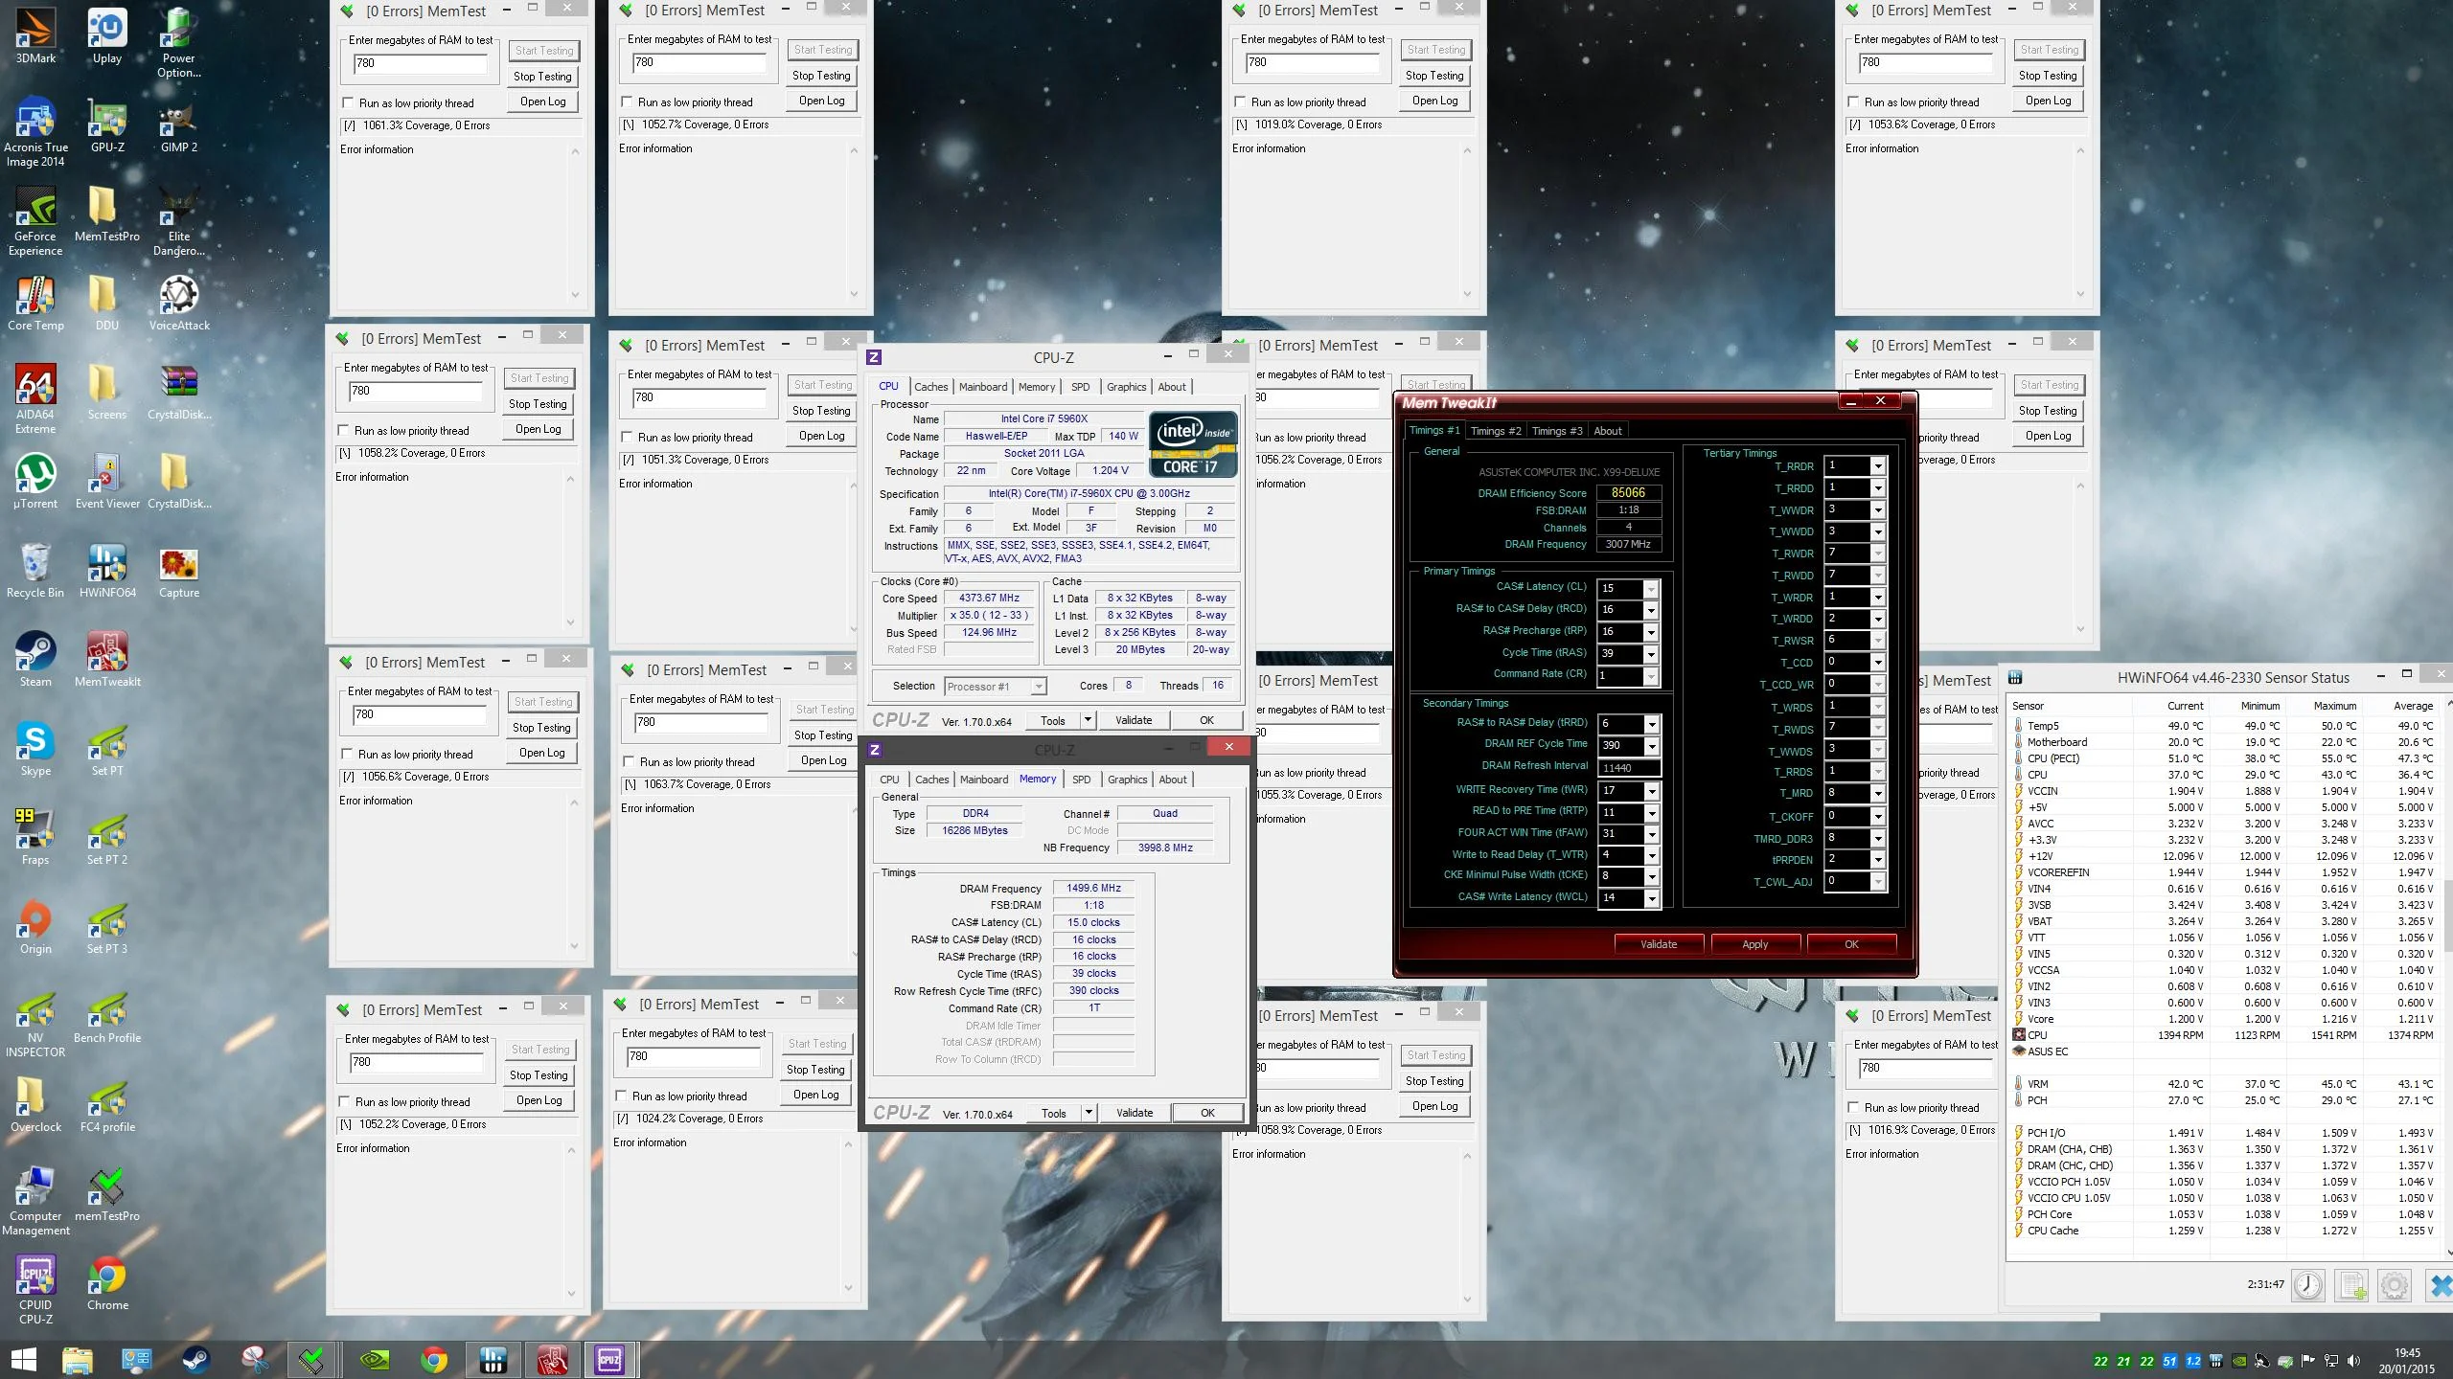Open the Windows Start button
Screen dimensions: 2453x1379
click(x=23, y=1359)
